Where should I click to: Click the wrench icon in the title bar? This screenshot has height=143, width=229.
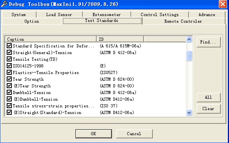pyautogui.click(x=4, y=4)
